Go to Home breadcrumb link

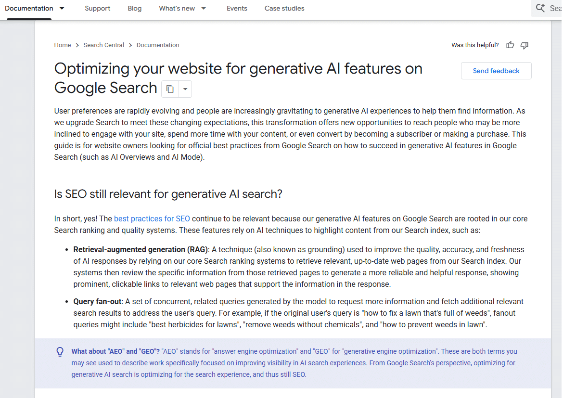[63, 45]
